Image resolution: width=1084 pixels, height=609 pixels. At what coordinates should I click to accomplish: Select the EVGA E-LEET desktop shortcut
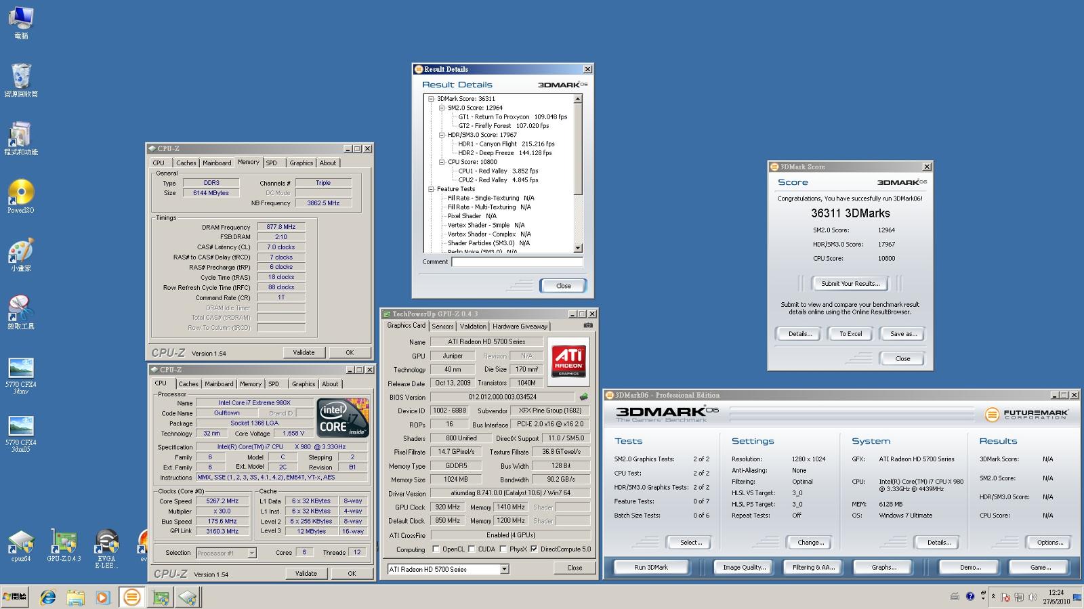pos(106,548)
